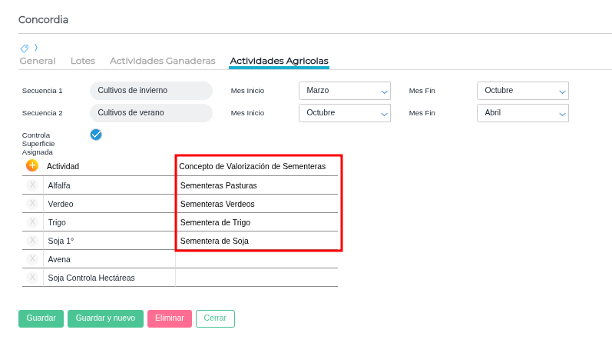The height and width of the screenshot is (353, 612).
Task: Expand Secuencia 2 Mes Fin dropdown (Abril)
Action: coord(522,113)
